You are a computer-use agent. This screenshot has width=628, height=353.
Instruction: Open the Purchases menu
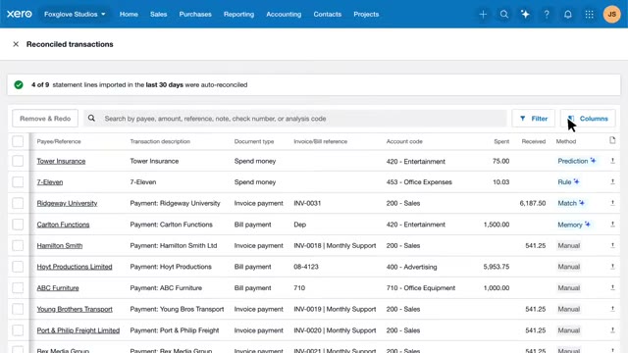[195, 14]
